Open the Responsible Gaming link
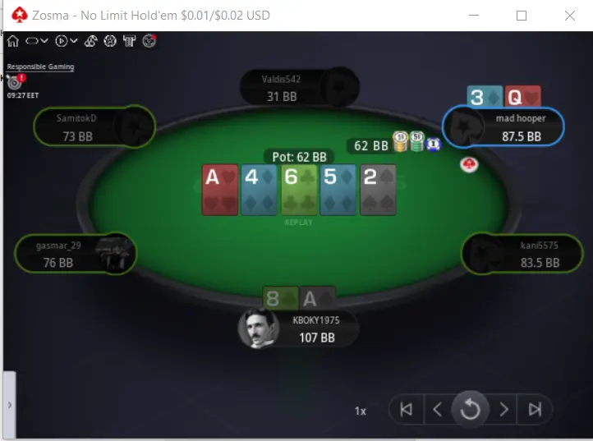This screenshot has height=441, width=593. pos(40,67)
